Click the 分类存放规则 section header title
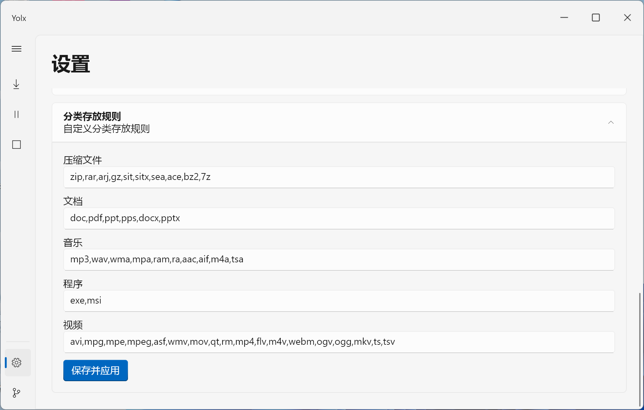This screenshot has height=410, width=644. [92, 117]
